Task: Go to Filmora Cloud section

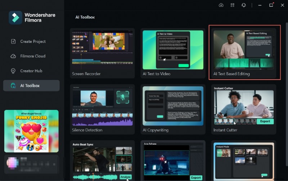Action: pos(32,56)
